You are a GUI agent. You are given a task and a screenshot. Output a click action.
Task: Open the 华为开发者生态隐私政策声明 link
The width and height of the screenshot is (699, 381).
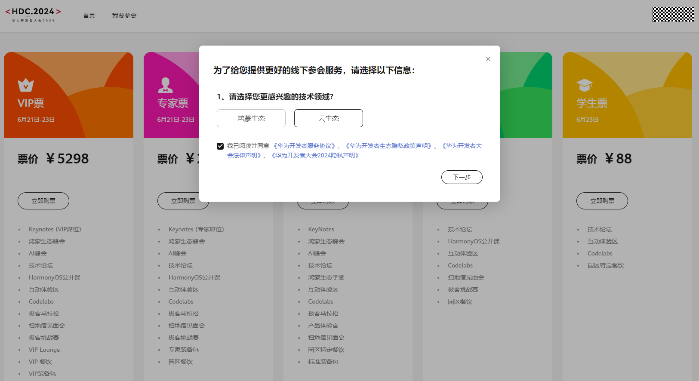[x=388, y=146]
